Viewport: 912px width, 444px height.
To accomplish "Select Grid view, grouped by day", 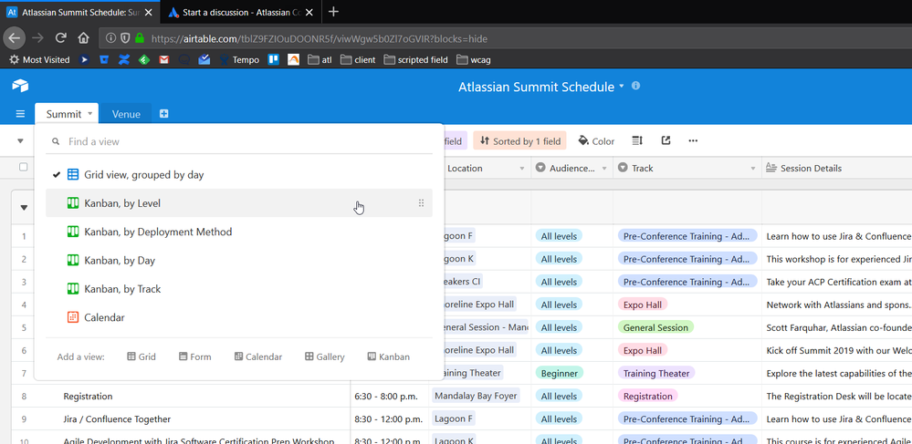I will tap(239, 174).
